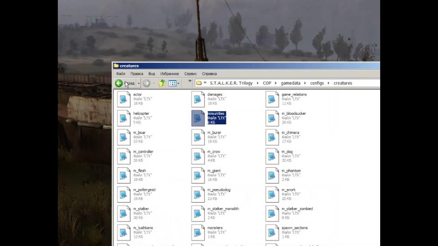Open the Forward history dropdown arrow
438x246 pixels.
point(154,83)
